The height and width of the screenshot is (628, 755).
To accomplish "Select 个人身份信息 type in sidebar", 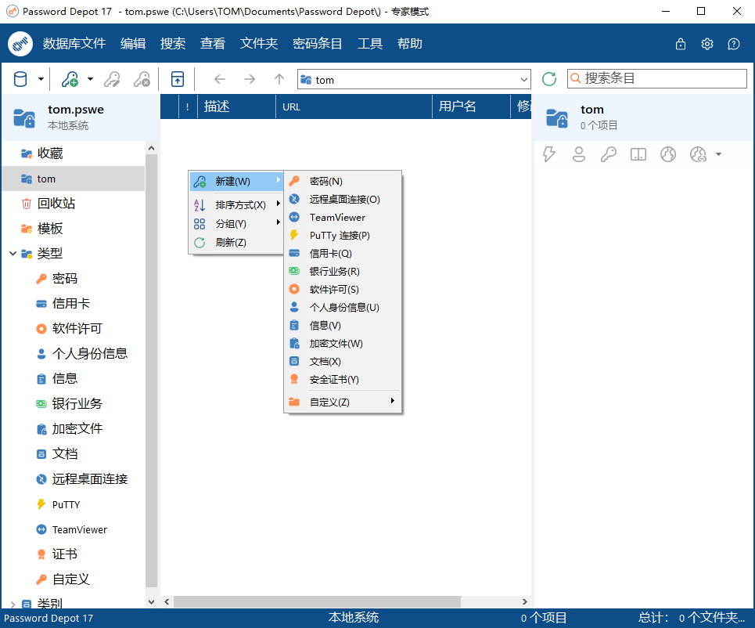I will 89,354.
